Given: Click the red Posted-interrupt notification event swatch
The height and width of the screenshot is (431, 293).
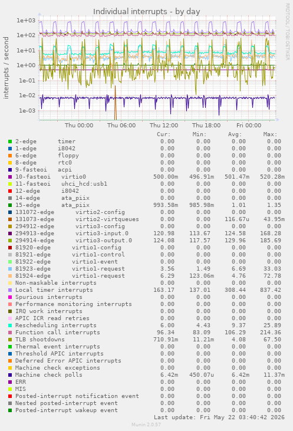Looking at the screenshot, I should 10,396.
